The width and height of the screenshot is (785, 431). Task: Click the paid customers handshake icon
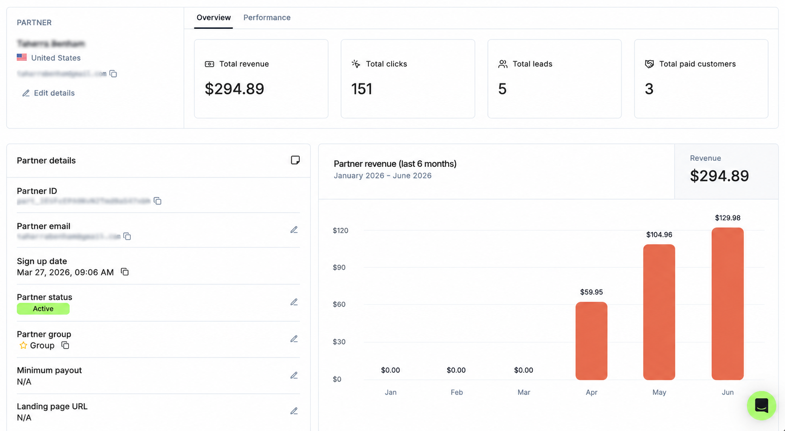point(650,64)
